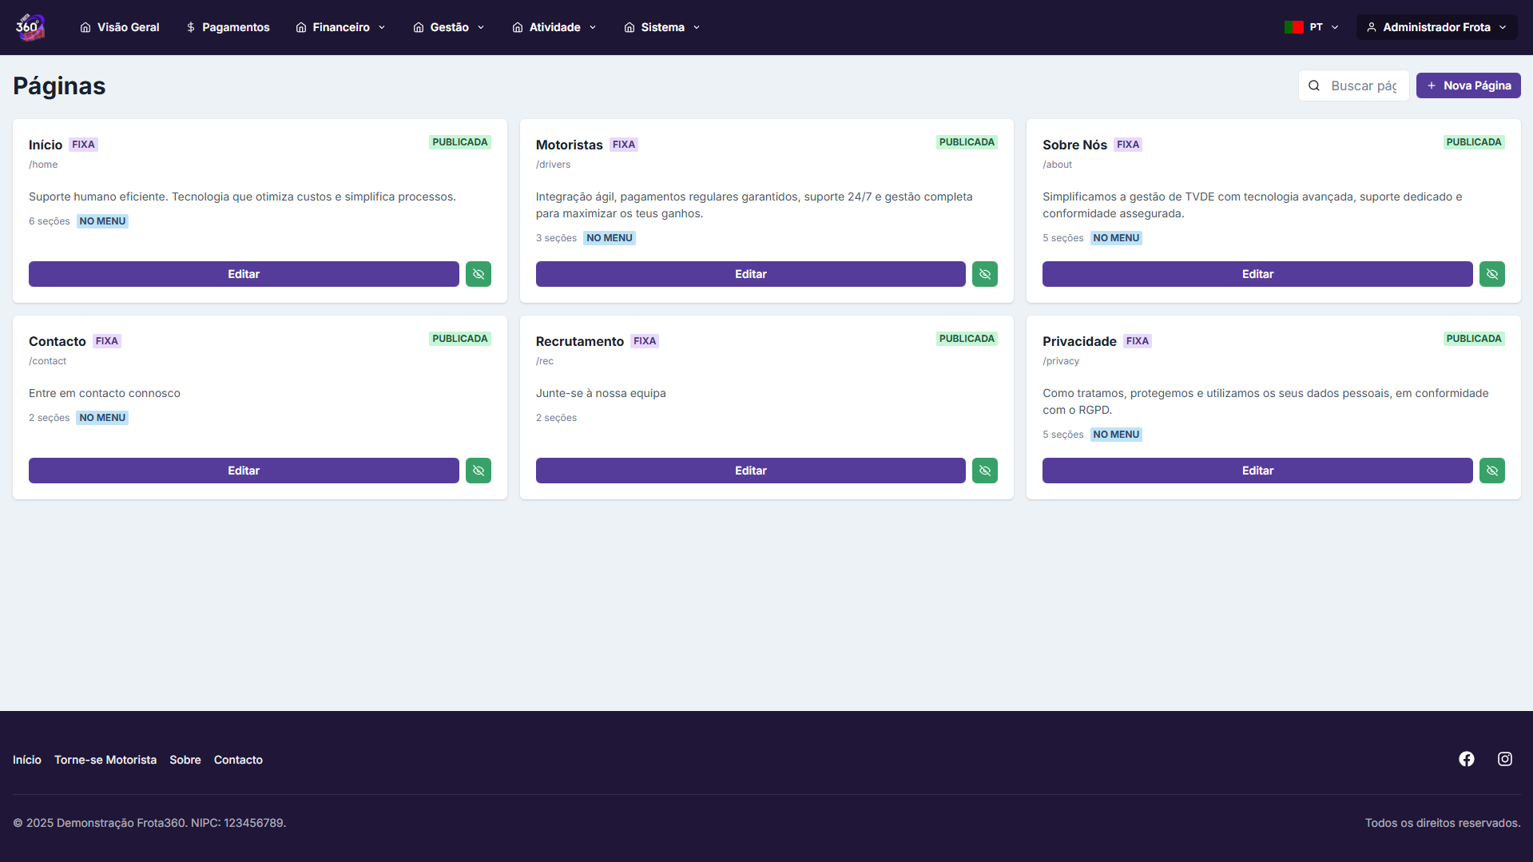The width and height of the screenshot is (1533, 862).
Task: Expand the Financeiro dropdown menu
Action: pos(341,27)
